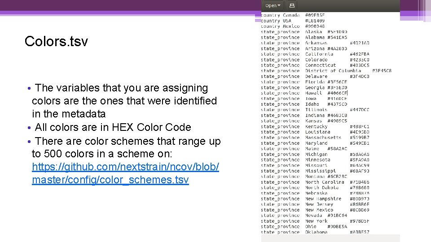431x242 pixels.
Task: Click the Kentucky row
Action: 315,126
